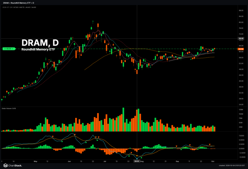Image resolution: width=248 pixels, height=169 pixels.
Task: Click the 100M volume axis label
Action: (x=241, y=114)
